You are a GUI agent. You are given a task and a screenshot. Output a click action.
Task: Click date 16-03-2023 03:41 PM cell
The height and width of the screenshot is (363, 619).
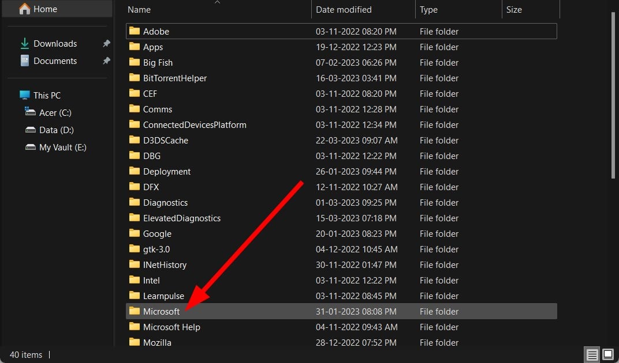[356, 78]
